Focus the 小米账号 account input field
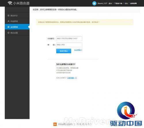Screen dimensions: 144x128 click(69, 39)
